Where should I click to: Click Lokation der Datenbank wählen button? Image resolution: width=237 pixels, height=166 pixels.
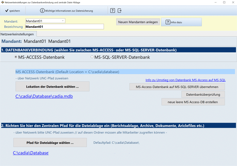click(52, 86)
